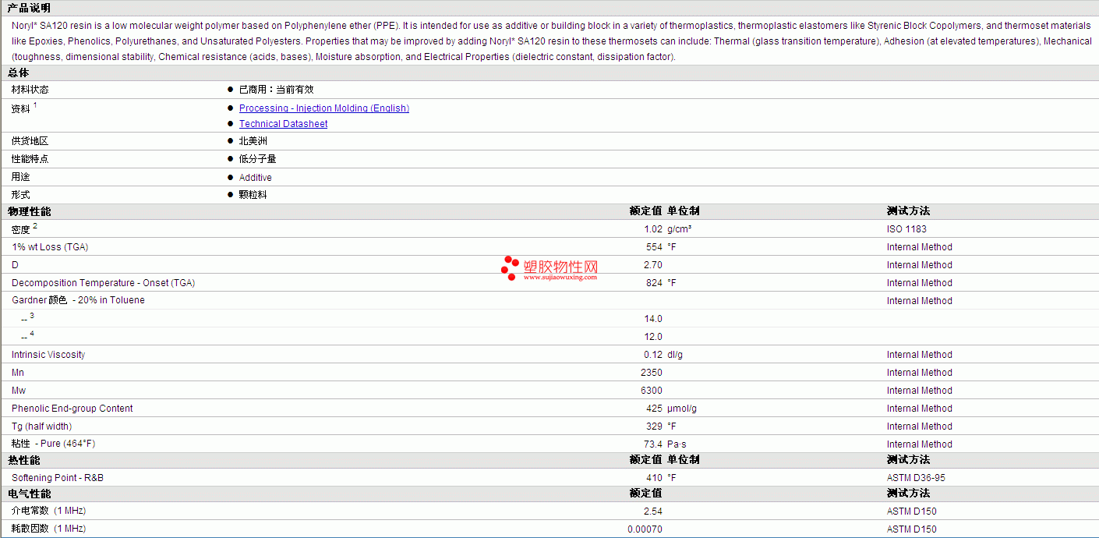Select the value 2.70 in row D
This screenshot has width=1099, height=538.
tap(653, 265)
